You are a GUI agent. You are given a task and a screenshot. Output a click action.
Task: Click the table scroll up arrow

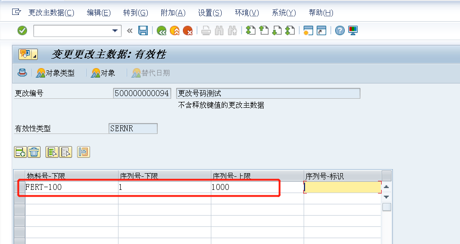pyautogui.click(x=387, y=186)
